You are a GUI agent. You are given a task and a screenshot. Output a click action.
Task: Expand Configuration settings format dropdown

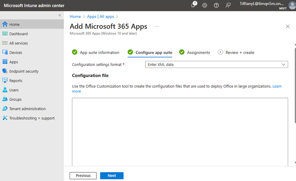(x=217, y=64)
